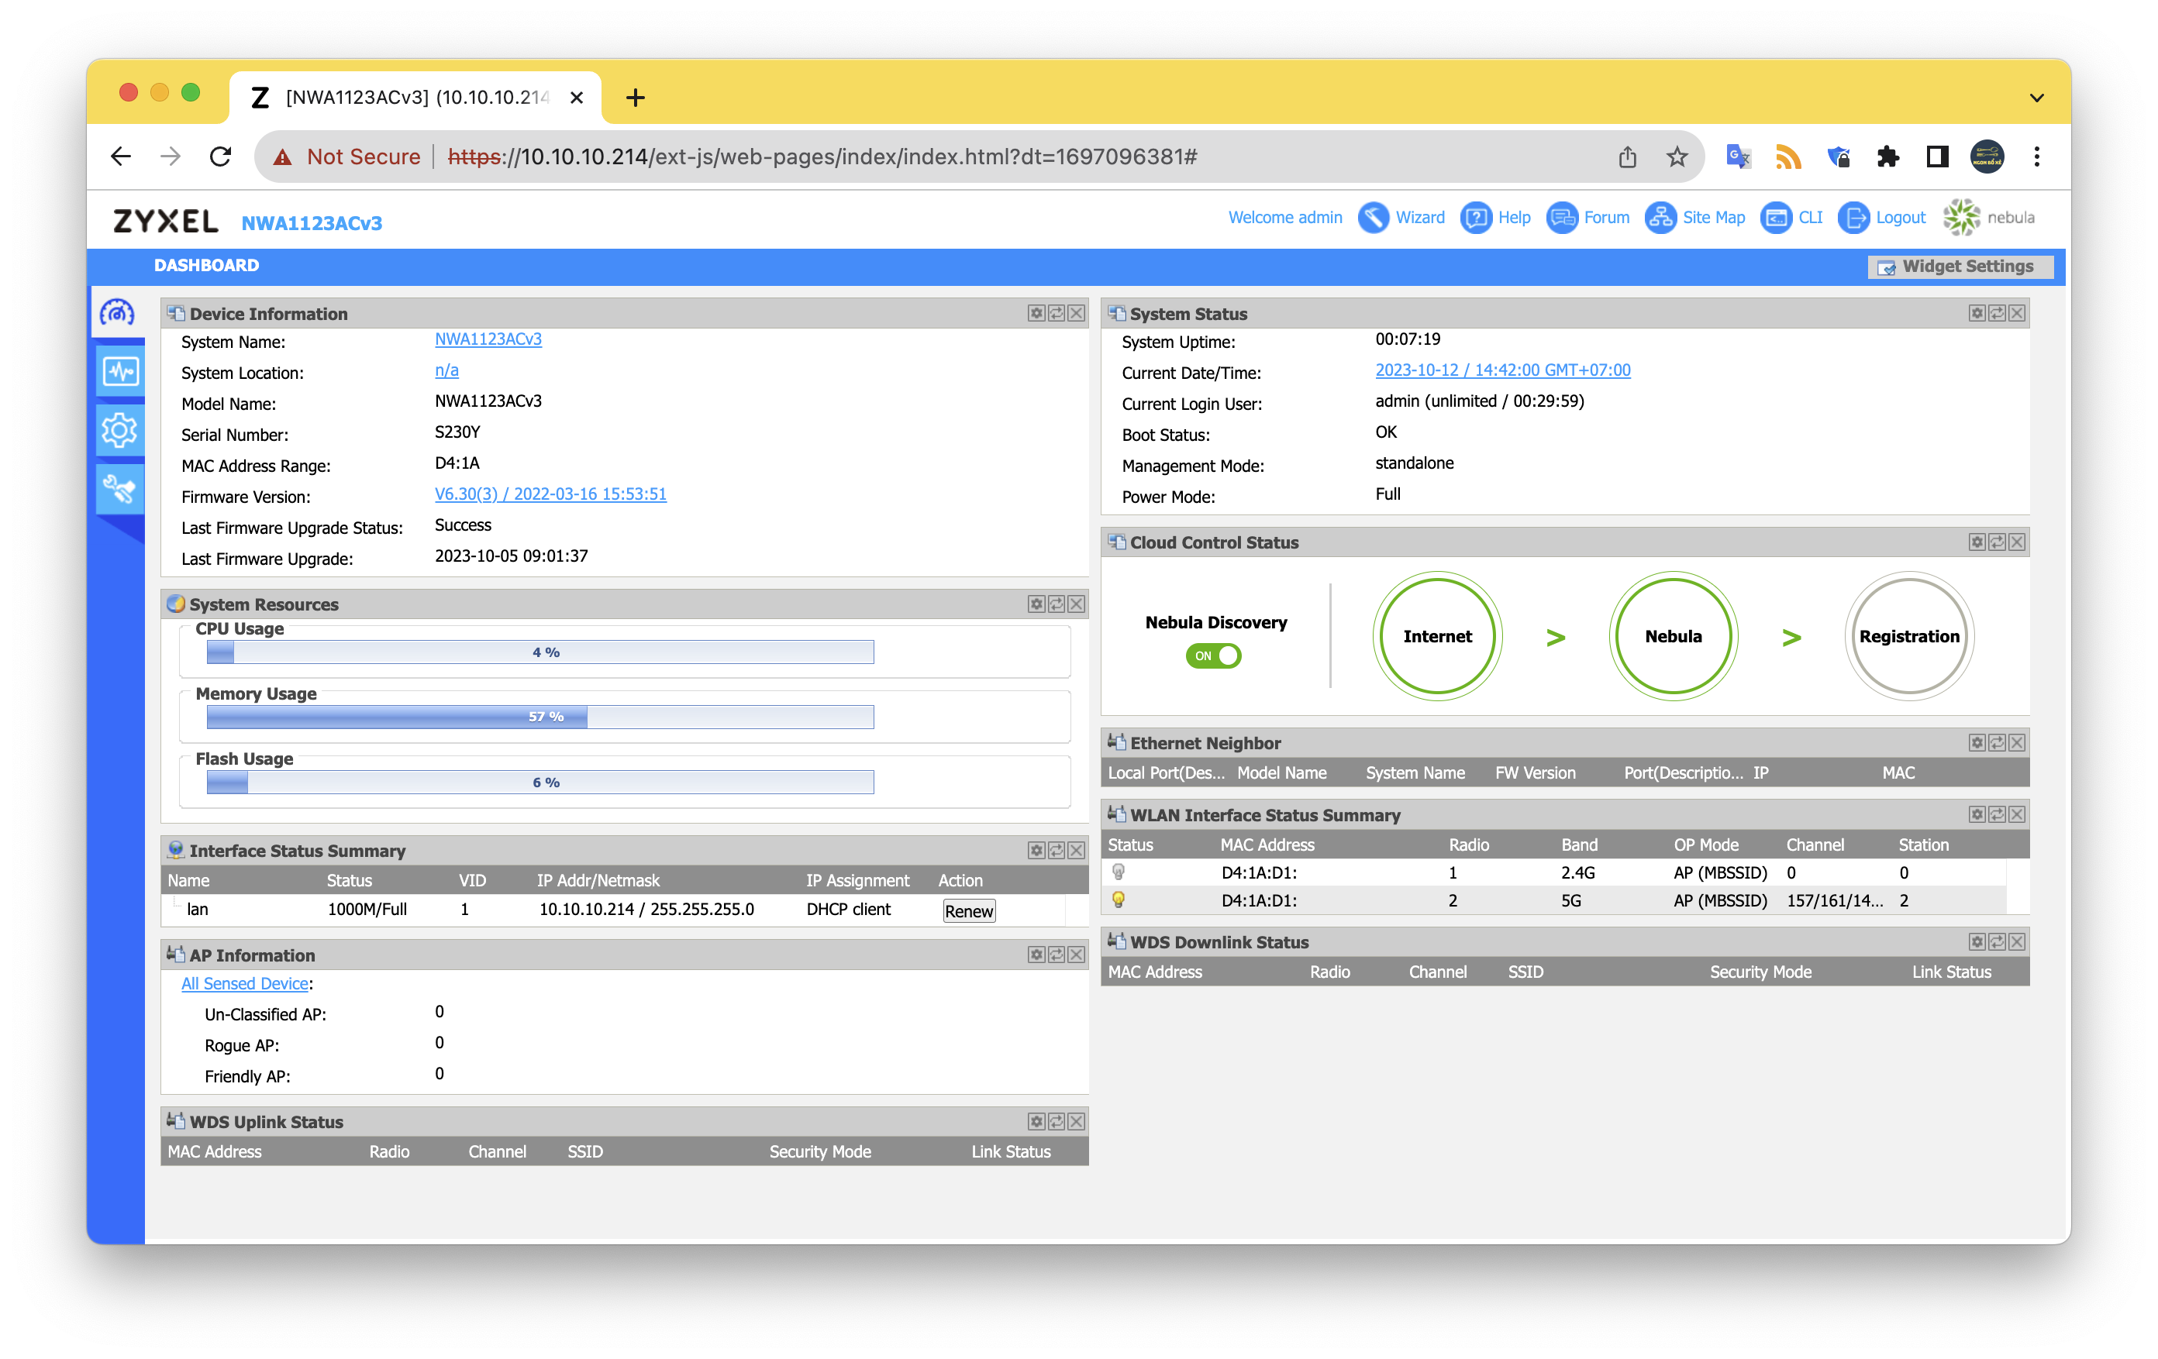Viewport: 2158px width, 1359px height.
Task: Refresh the WLAN Interface Status Summary widget
Action: click(1997, 814)
